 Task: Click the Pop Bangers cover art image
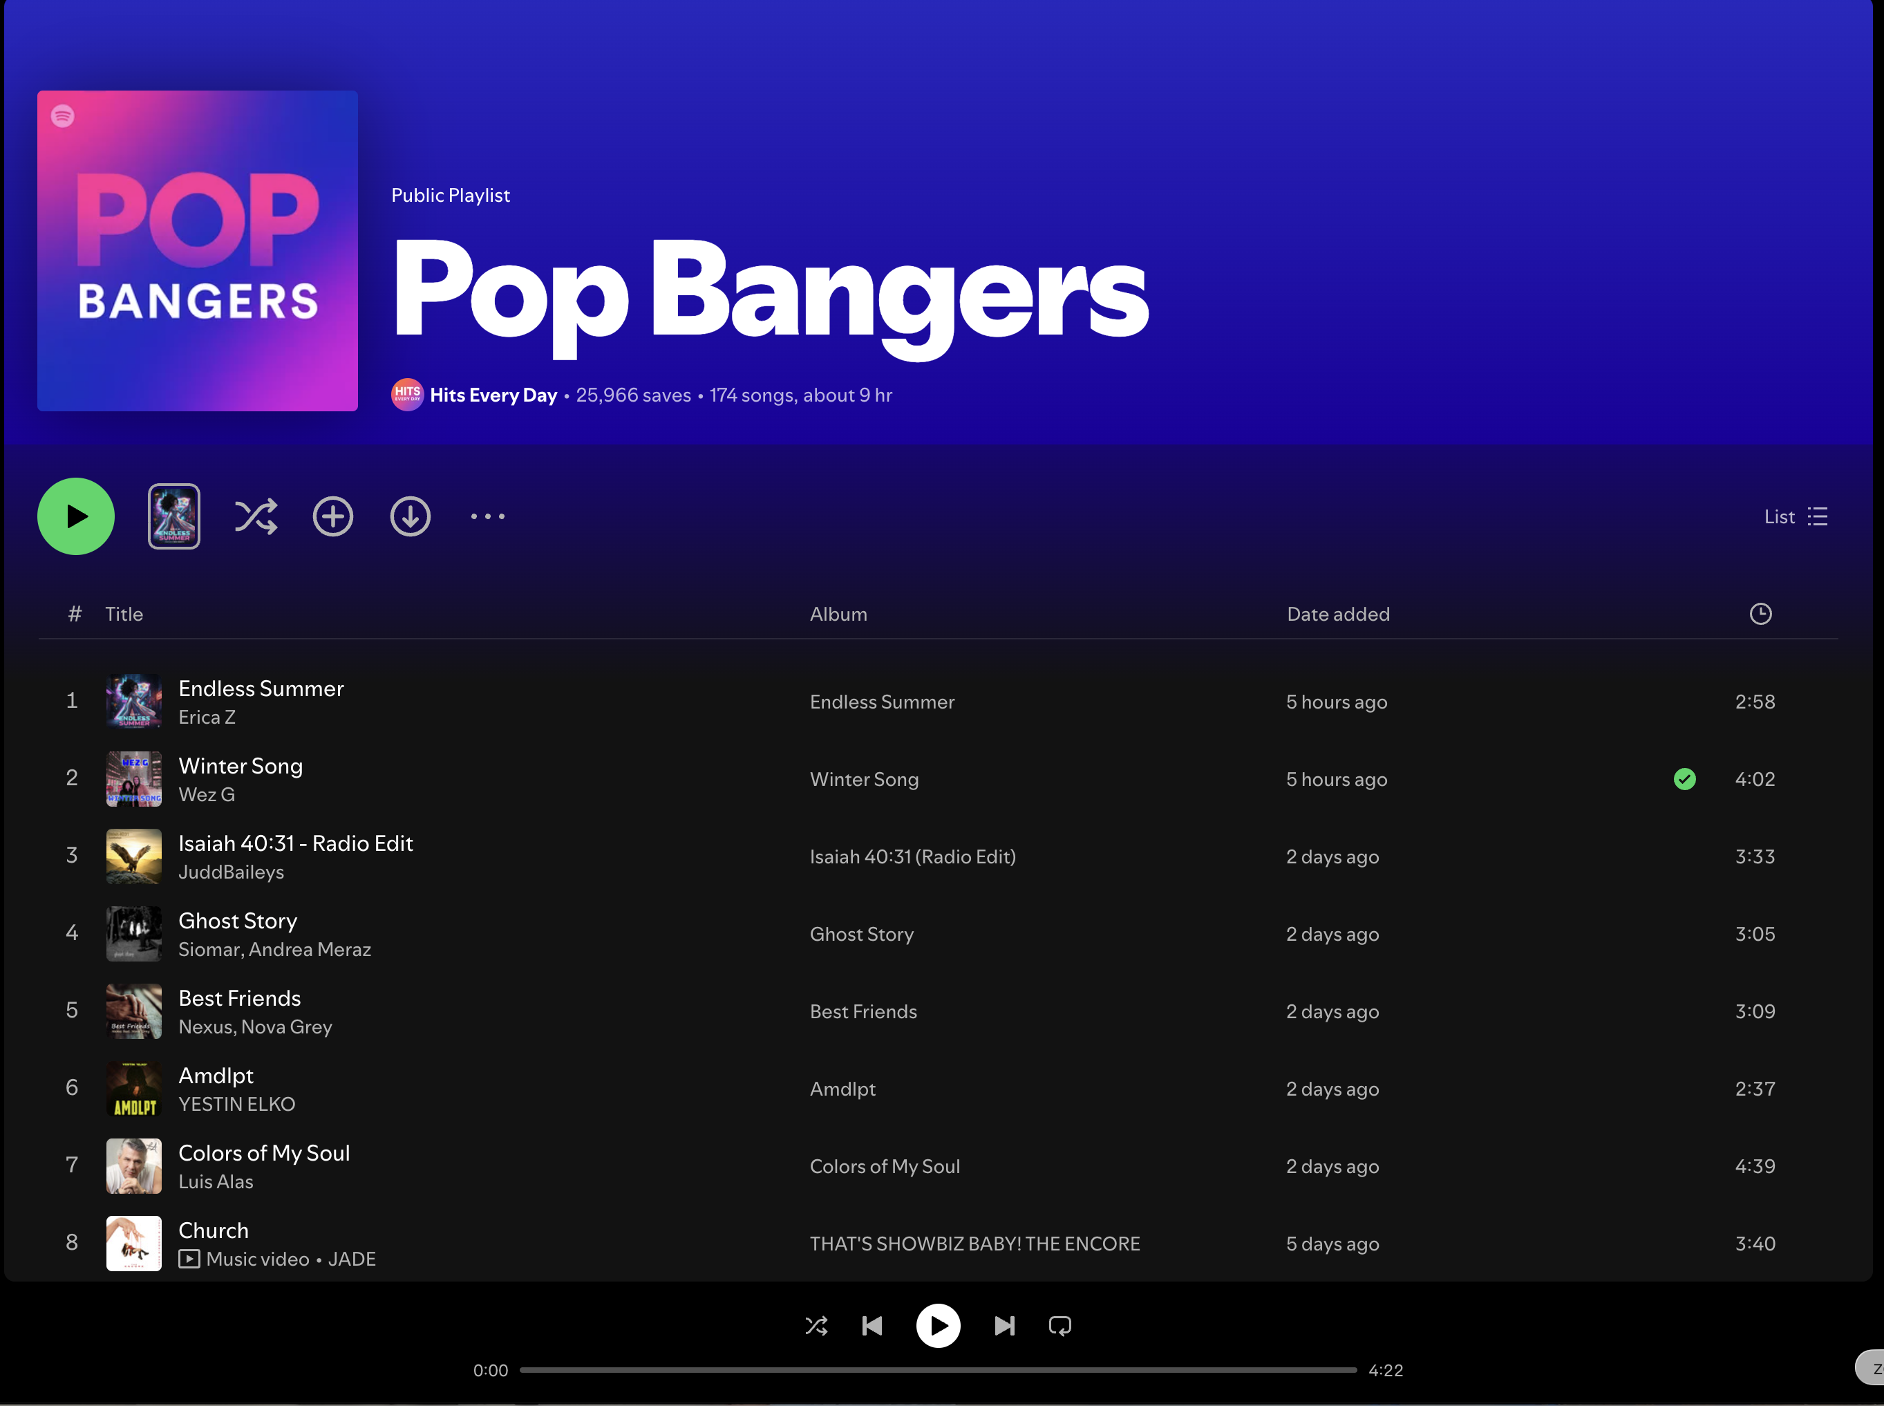pos(198,251)
